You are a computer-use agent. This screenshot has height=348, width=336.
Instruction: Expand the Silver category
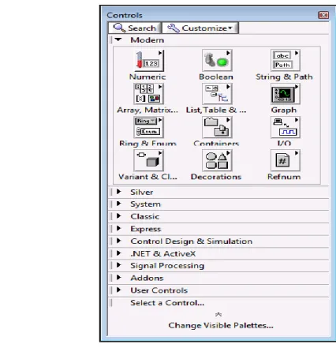tap(119, 192)
